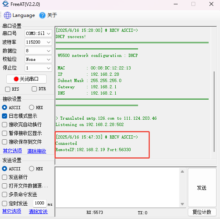Image resolution: width=220 pixels, height=219 pixels.
Task: Click the receive log vertical scrollbar
Action: coord(214,111)
